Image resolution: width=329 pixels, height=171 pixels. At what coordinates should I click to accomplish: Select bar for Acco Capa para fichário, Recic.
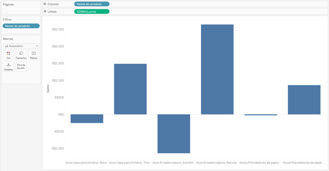(x=87, y=118)
